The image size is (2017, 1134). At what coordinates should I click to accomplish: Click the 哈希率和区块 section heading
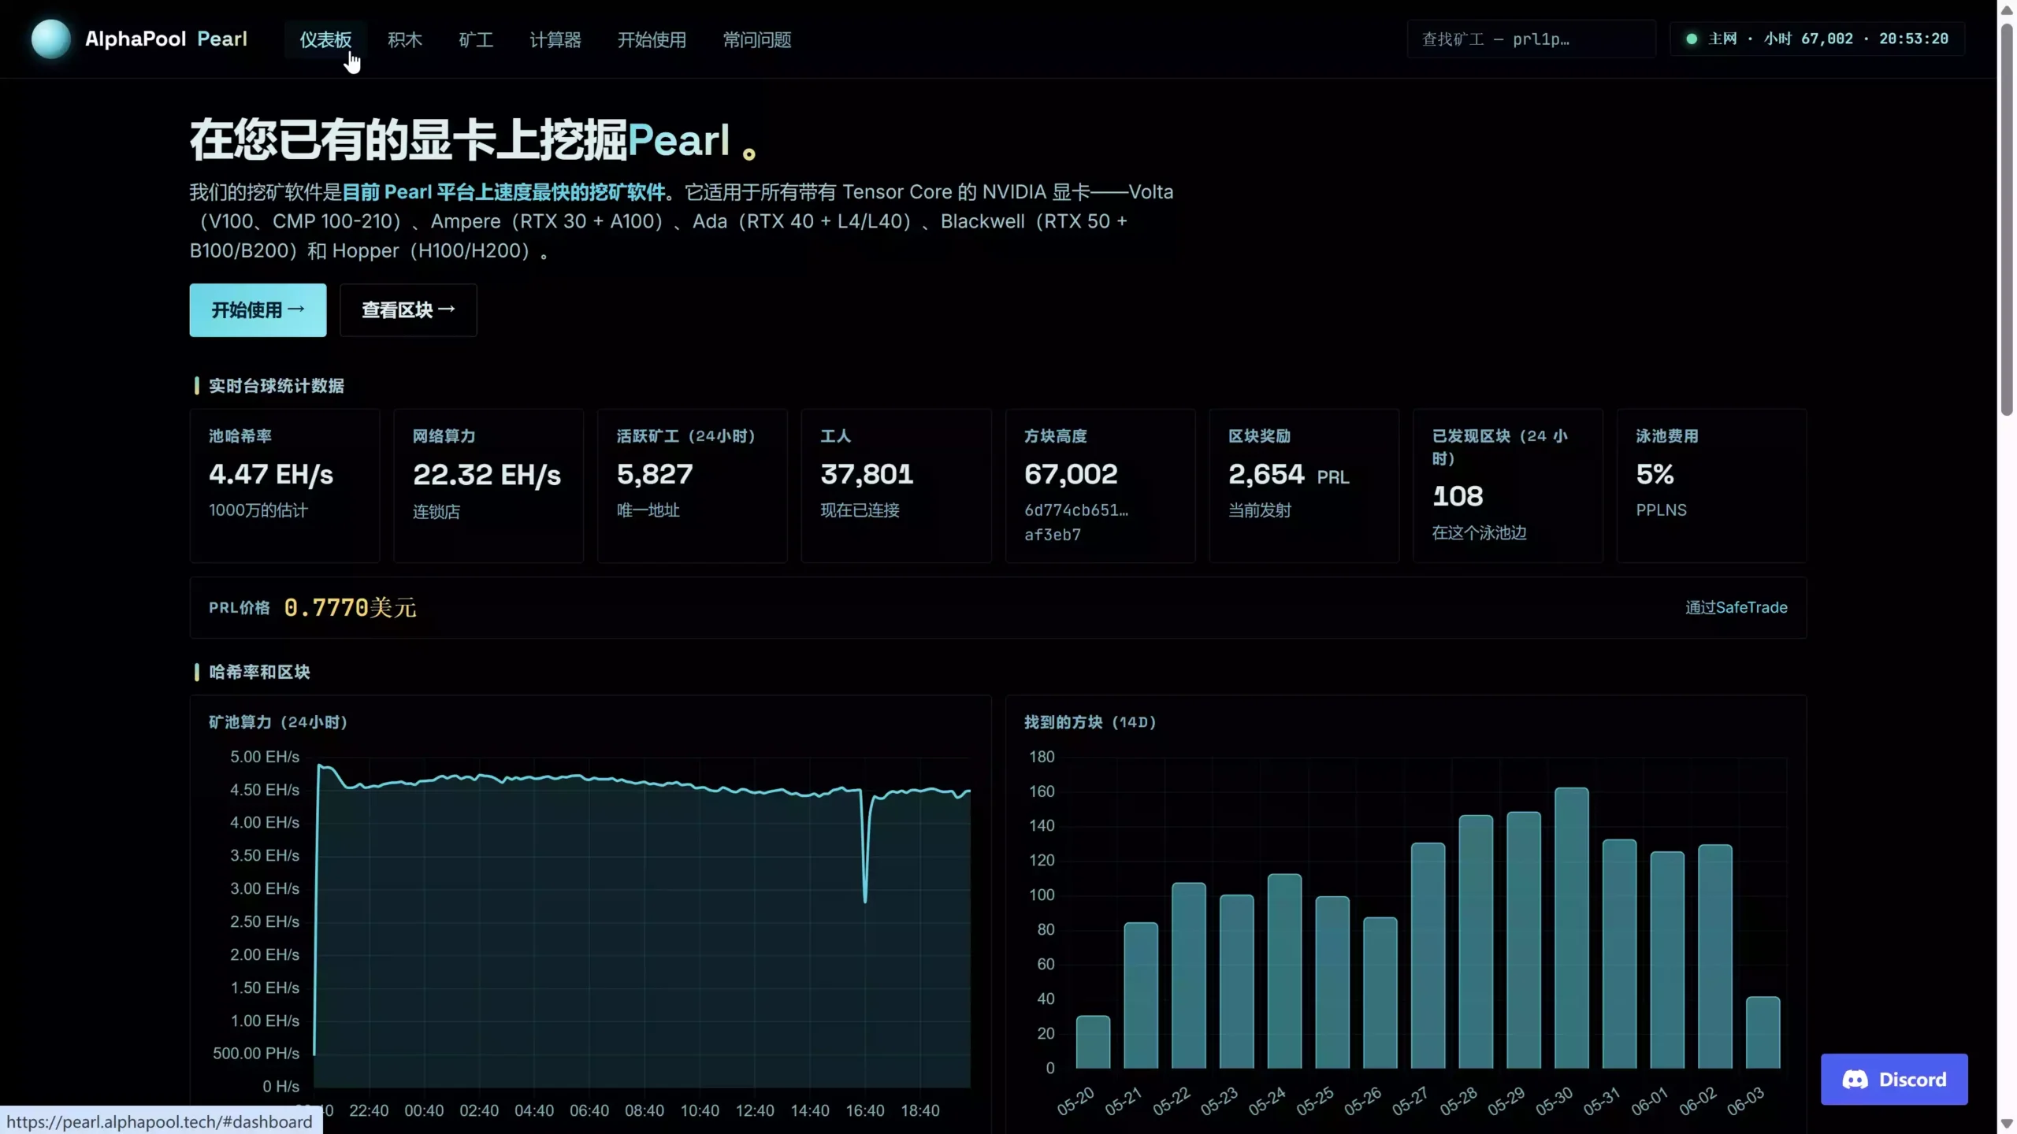pyautogui.click(x=259, y=672)
